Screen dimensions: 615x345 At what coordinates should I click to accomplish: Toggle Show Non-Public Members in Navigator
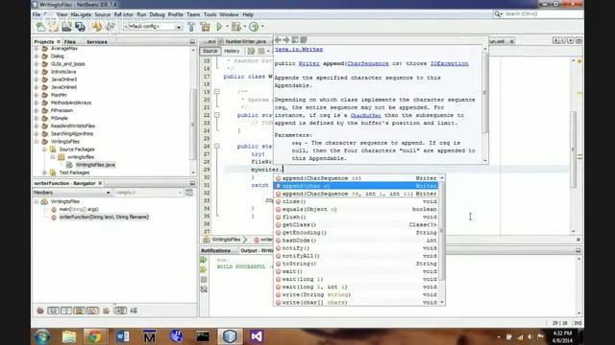[79, 310]
